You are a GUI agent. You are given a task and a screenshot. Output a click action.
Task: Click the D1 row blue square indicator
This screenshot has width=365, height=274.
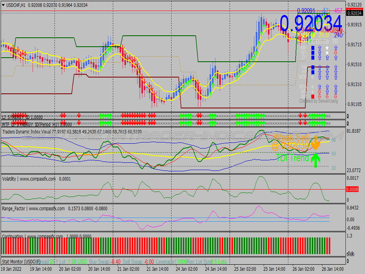[313, 58]
